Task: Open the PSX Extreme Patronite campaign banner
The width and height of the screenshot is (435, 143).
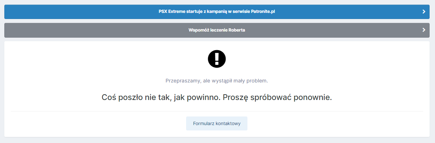Action: click(x=217, y=12)
